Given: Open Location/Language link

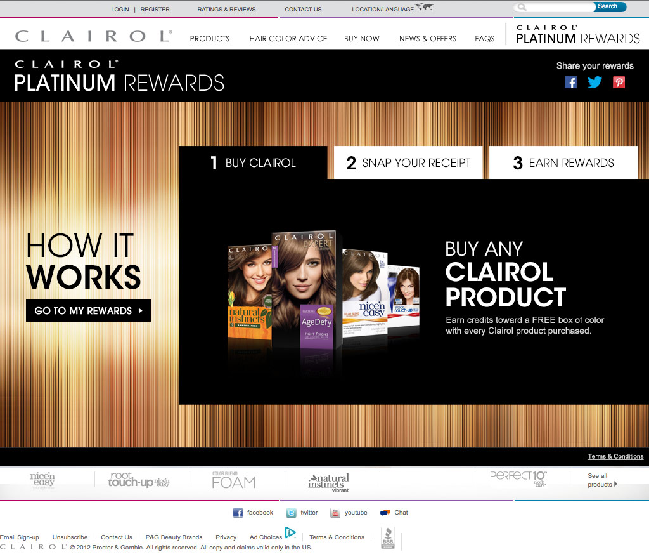Looking at the screenshot, I should (x=383, y=9).
